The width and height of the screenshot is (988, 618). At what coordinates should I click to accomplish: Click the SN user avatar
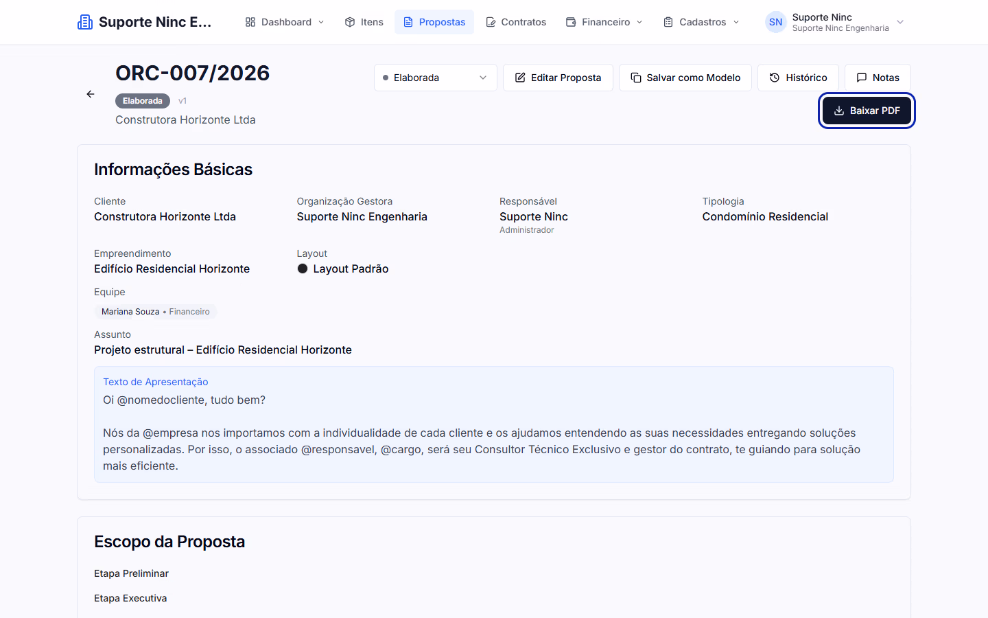click(775, 22)
